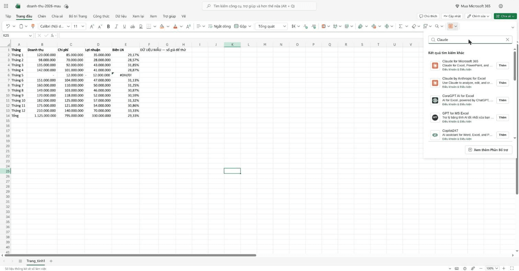Expand the Gộp merge options arrow

[x=250, y=26]
